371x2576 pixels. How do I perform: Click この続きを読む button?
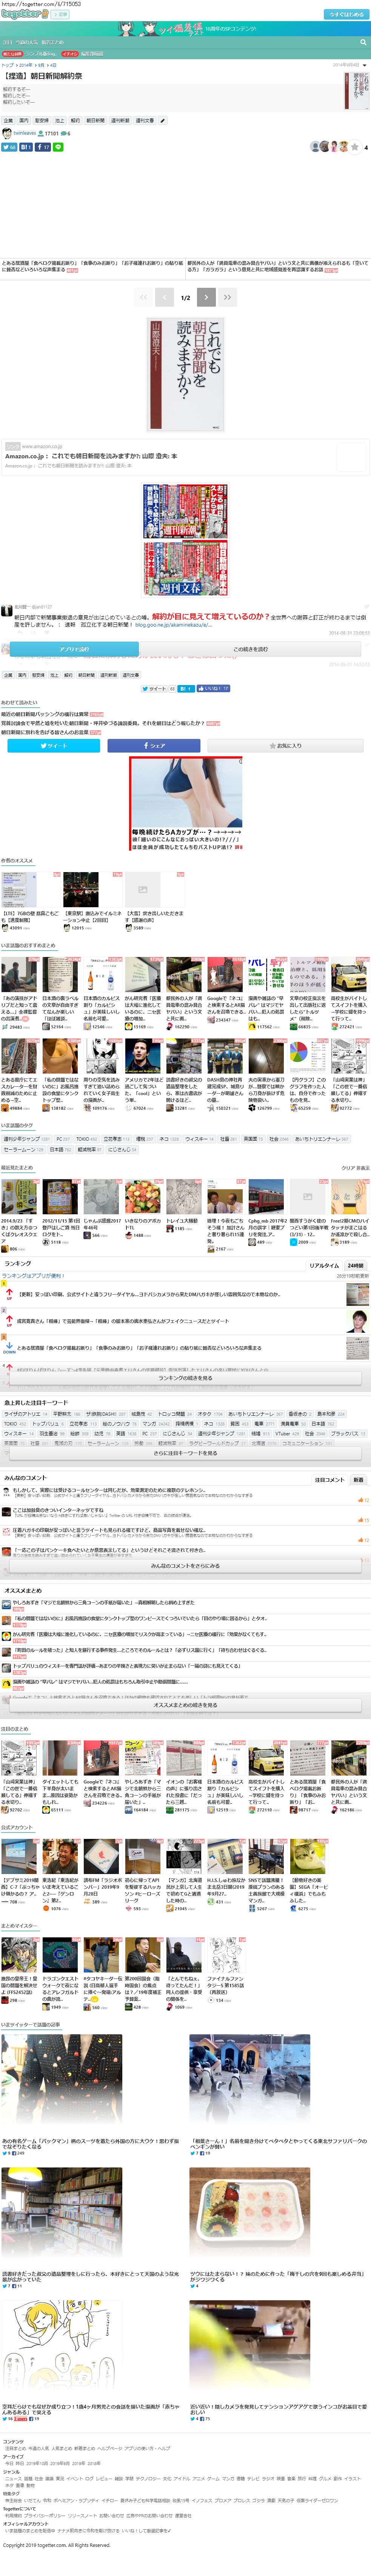coord(250,649)
